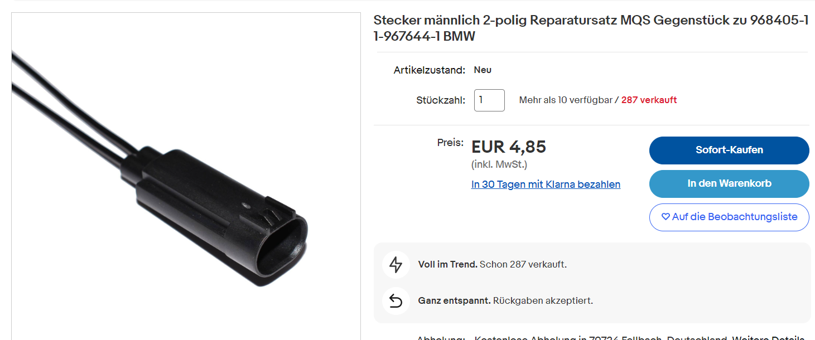Image resolution: width=815 pixels, height=340 pixels.
Task: Enlarge the black connector product image
Action: tap(186, 178)
